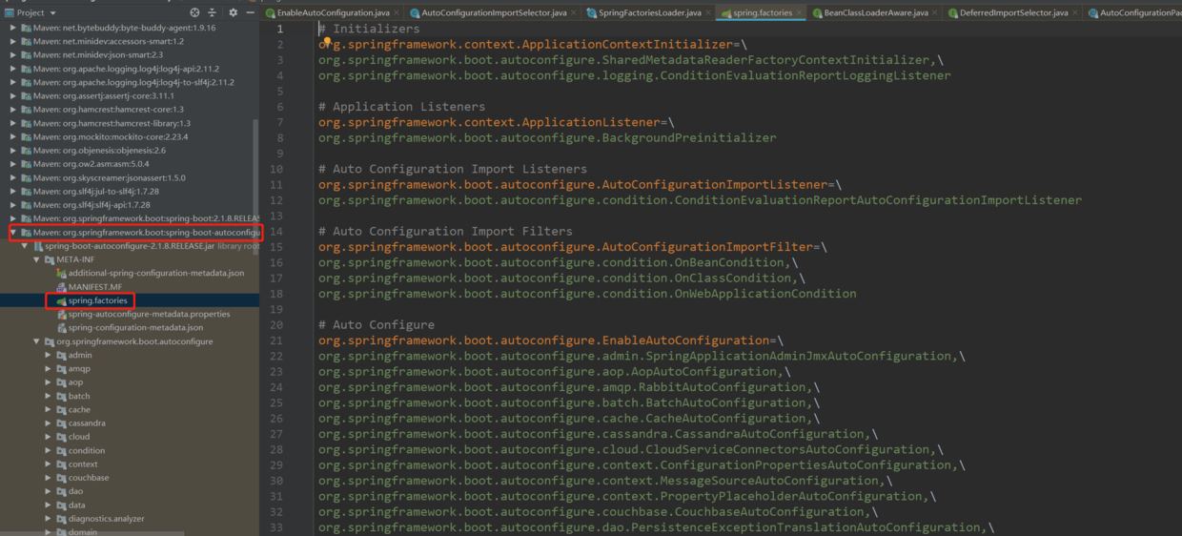Click BackgroundPreinitializer on line 8
The width and height of the screenshot is (1182, 536).
tap(689, 138)
